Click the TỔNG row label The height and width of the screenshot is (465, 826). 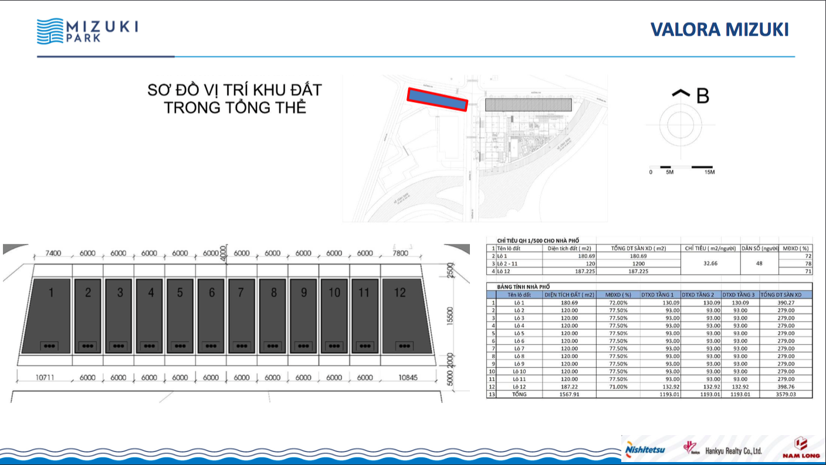click(519, 394)
